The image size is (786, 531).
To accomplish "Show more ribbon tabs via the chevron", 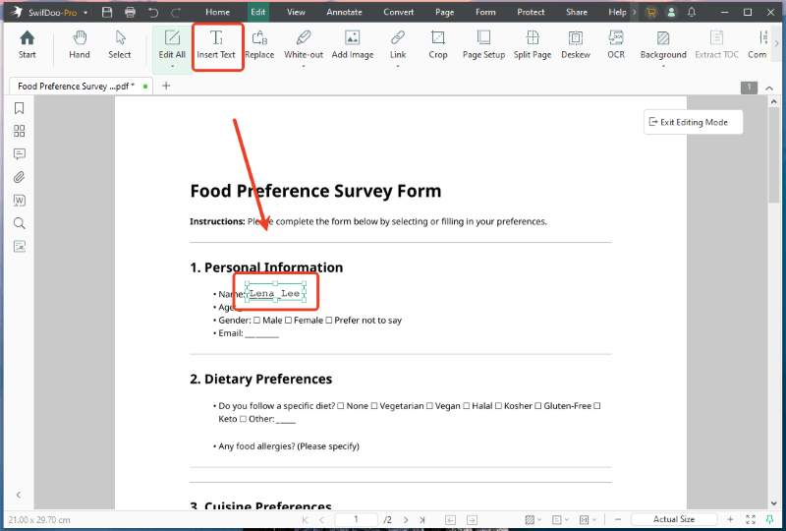I will [634, 12].
